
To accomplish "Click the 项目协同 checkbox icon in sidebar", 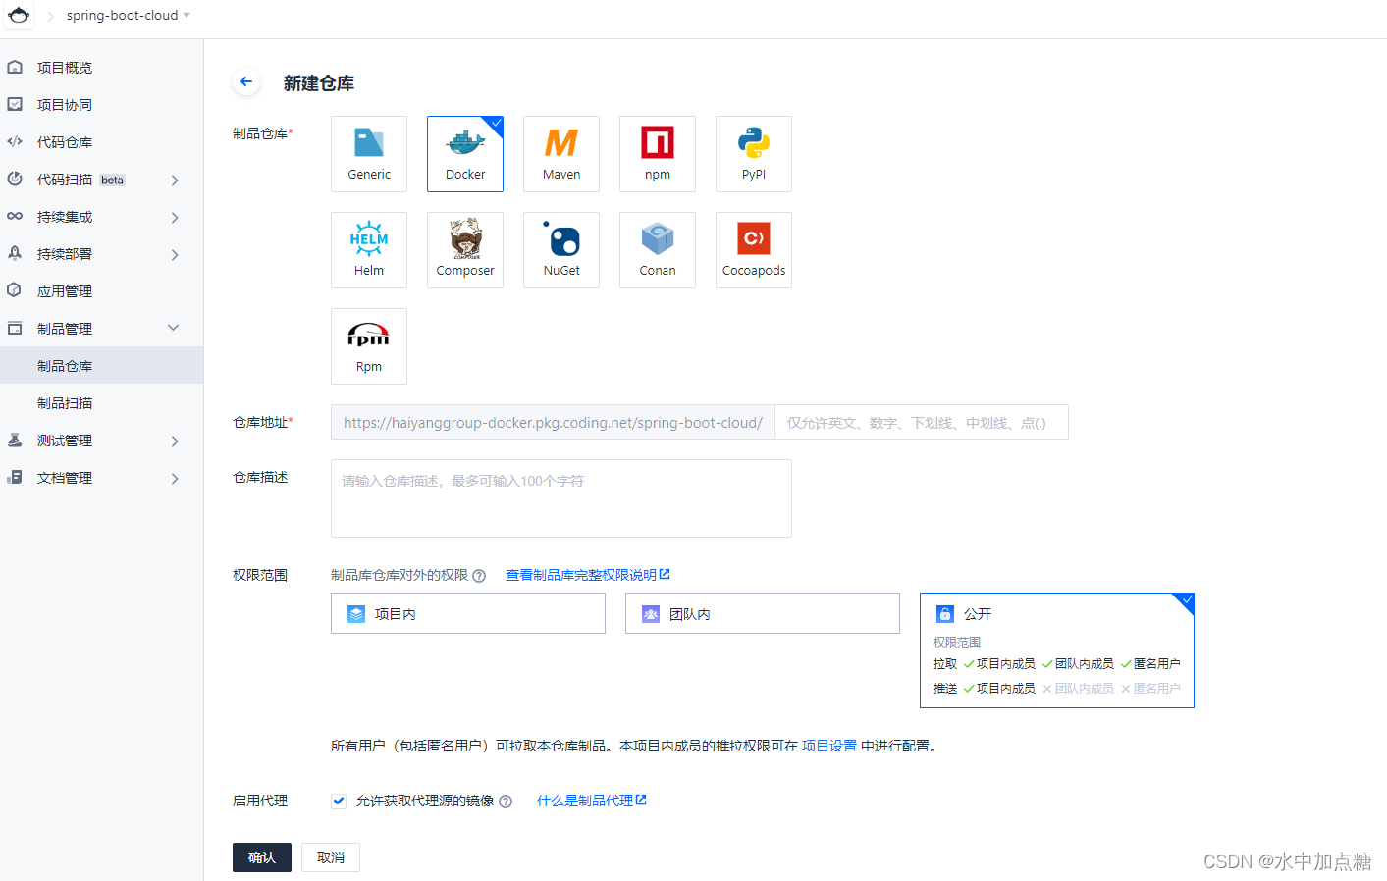I will (15, 104).
